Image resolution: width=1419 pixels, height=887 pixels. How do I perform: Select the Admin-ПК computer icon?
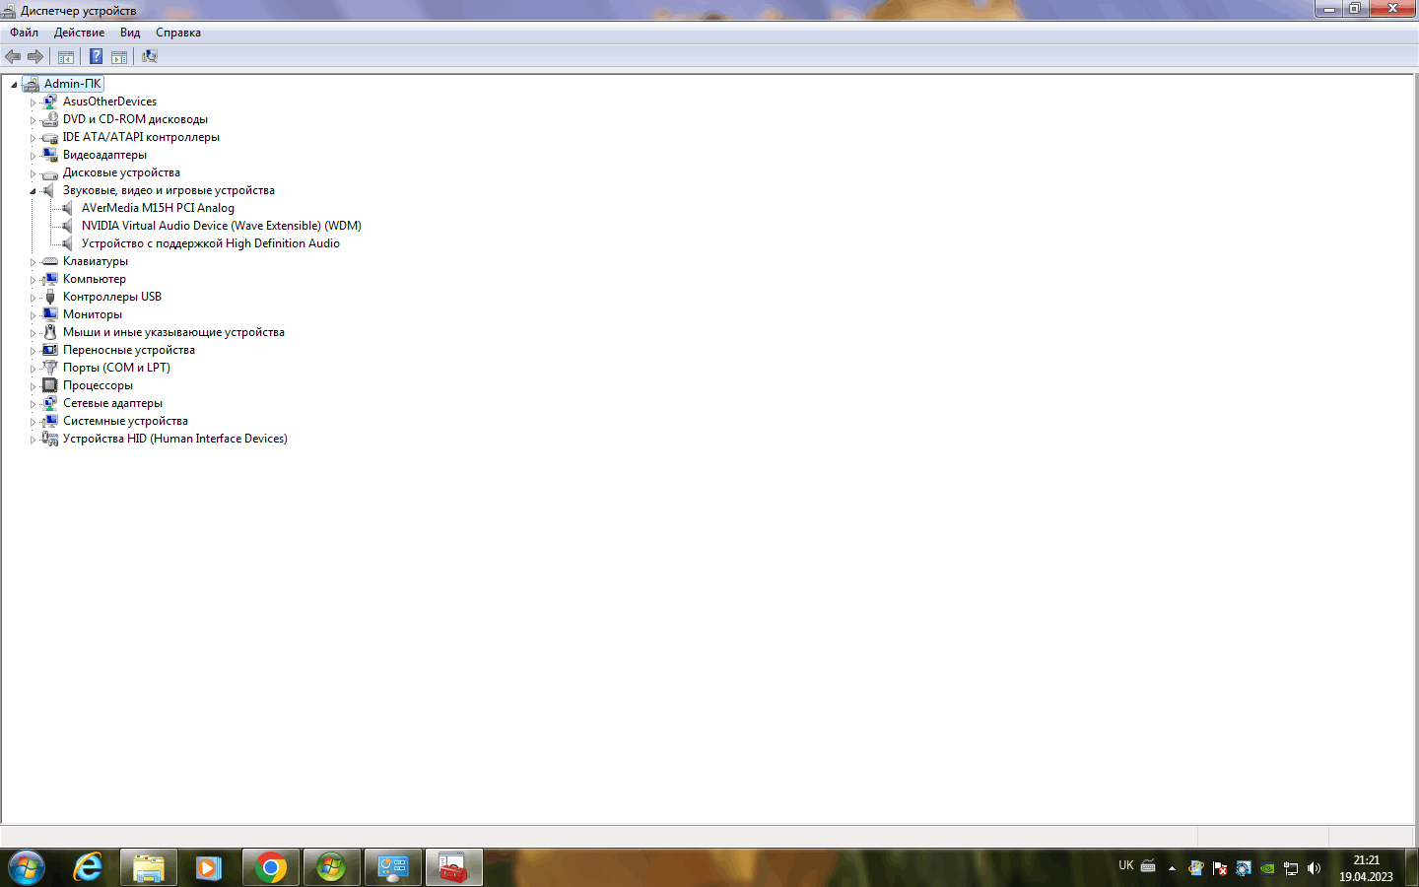32,84
